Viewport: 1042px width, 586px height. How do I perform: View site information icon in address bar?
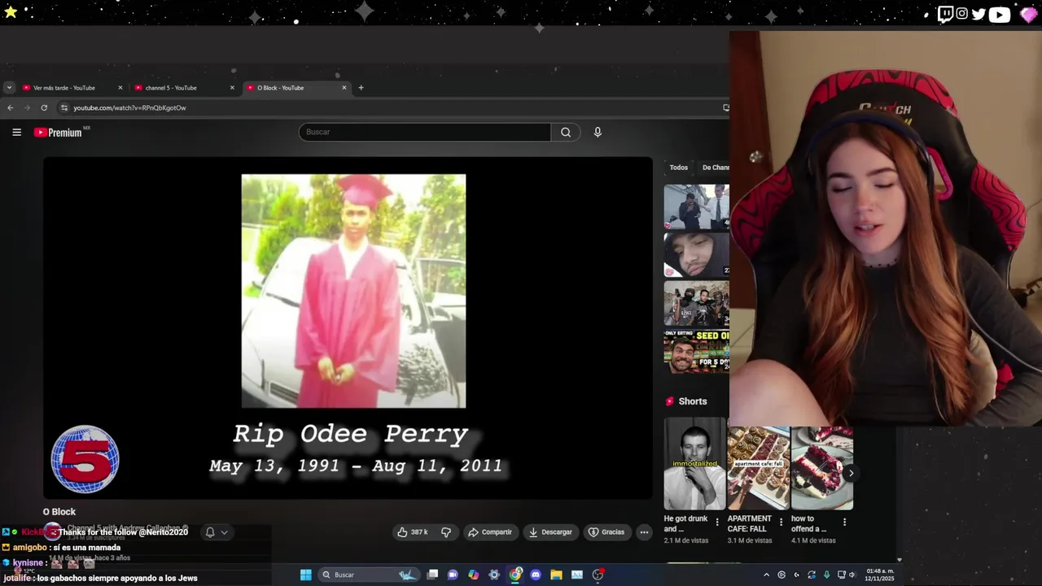(64, 107)
